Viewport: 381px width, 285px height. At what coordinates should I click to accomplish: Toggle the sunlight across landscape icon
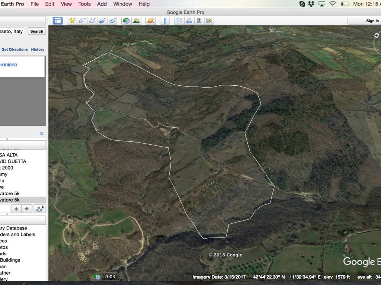[x=137, y=21]
